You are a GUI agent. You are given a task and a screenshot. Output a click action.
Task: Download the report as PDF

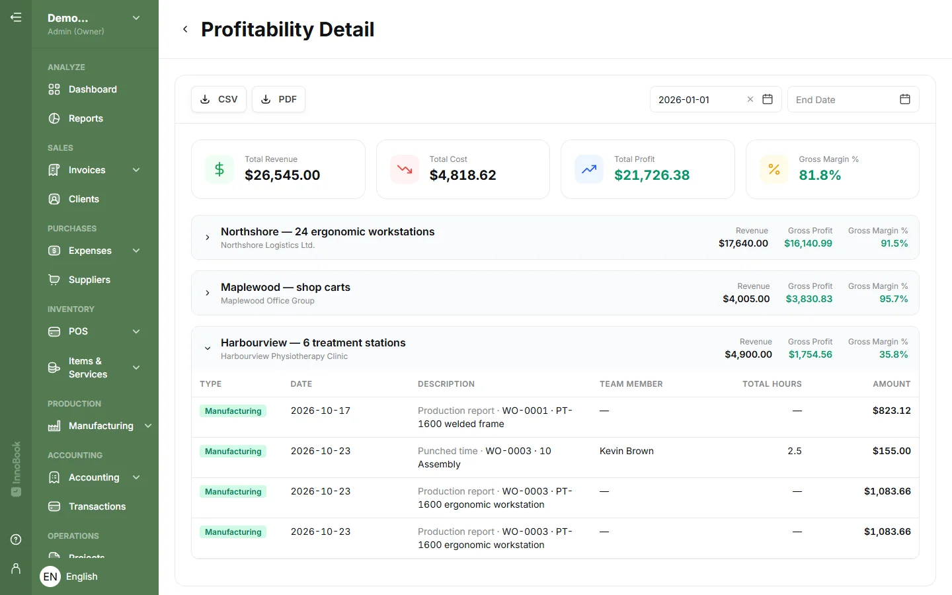tap(278, 99)
